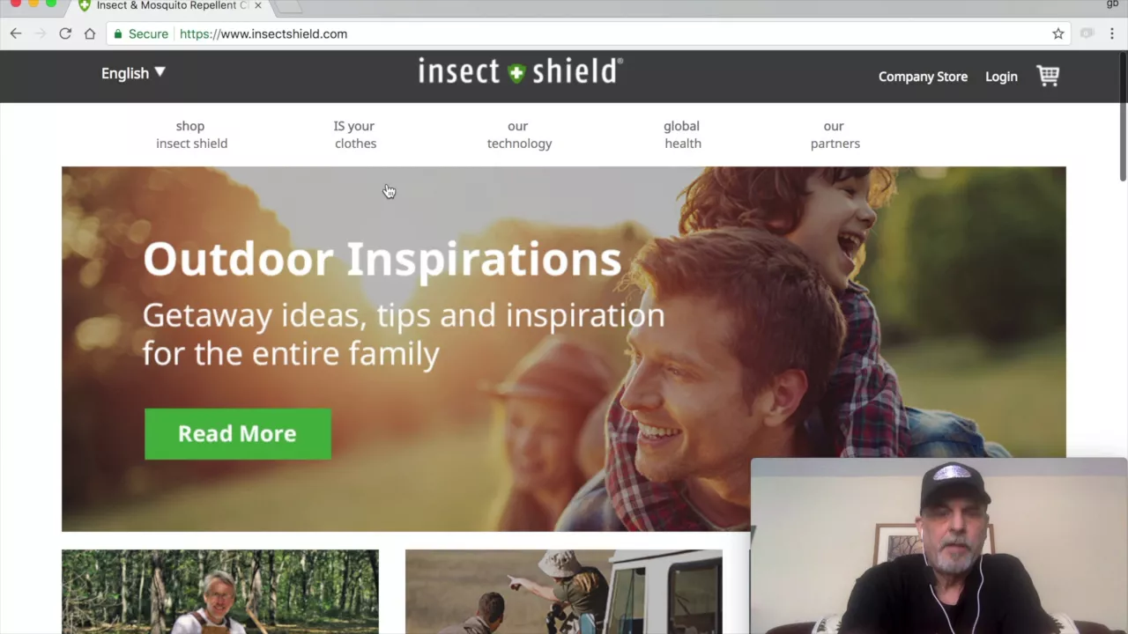Click the green Secure padlock icon

(118, 33)
